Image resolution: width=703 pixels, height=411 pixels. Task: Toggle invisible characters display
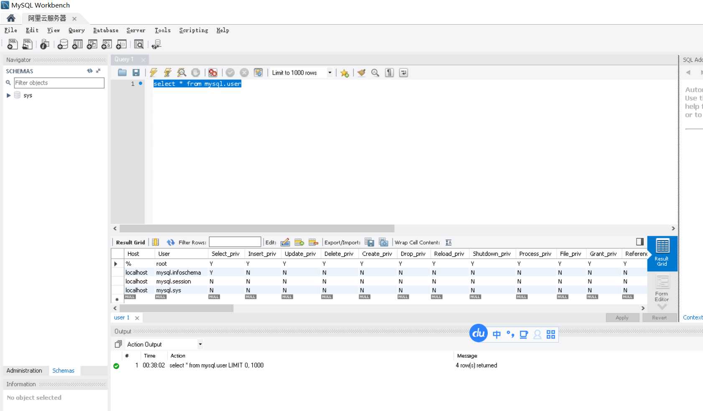point(389,73)
